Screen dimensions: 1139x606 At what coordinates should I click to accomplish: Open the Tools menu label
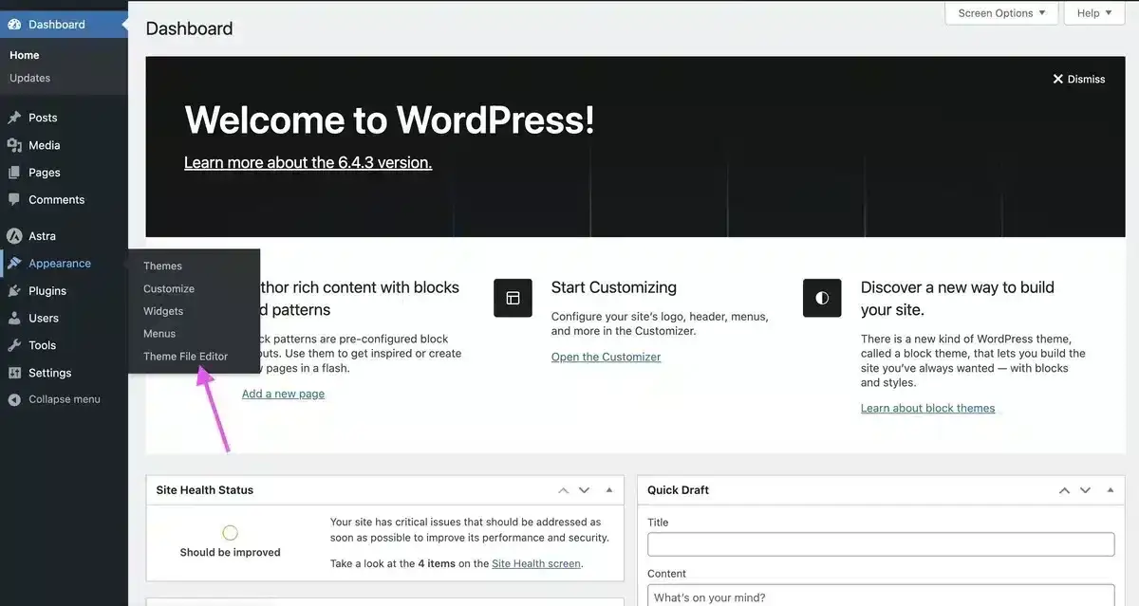(x=42, y=345)
